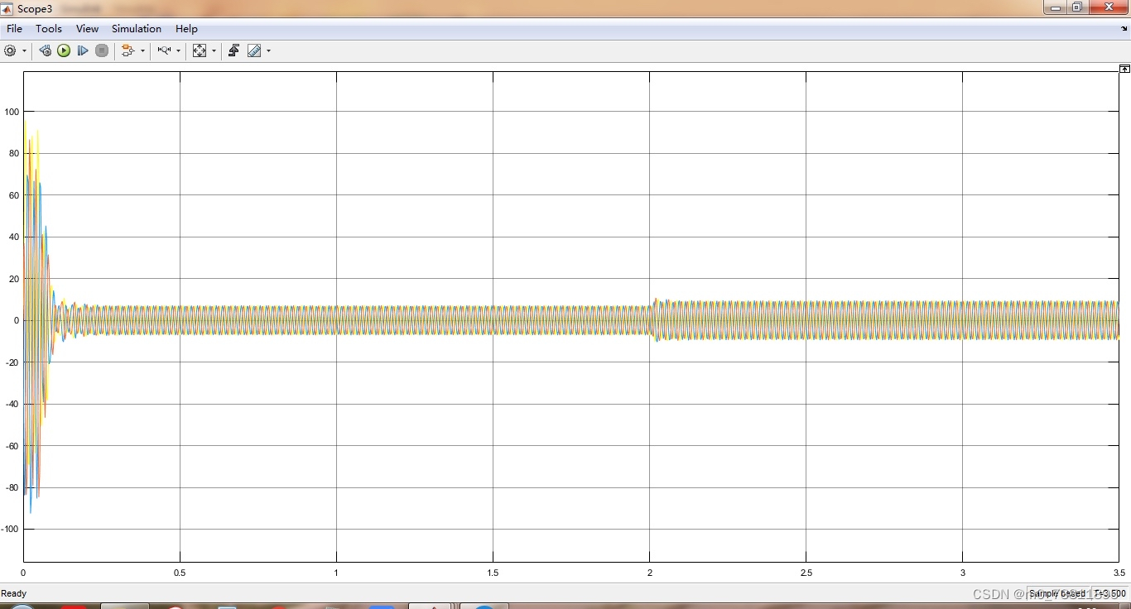The image size is (1131, 609).
Task: Open the View menu
Action: pyautogui.click(x=87, y=28)
